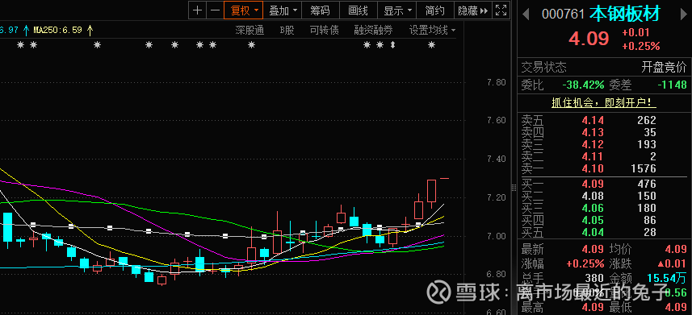Screen dimensions: 692x315
Task: Open the 显示 display dropdown
Action: [x=397, y=10]
